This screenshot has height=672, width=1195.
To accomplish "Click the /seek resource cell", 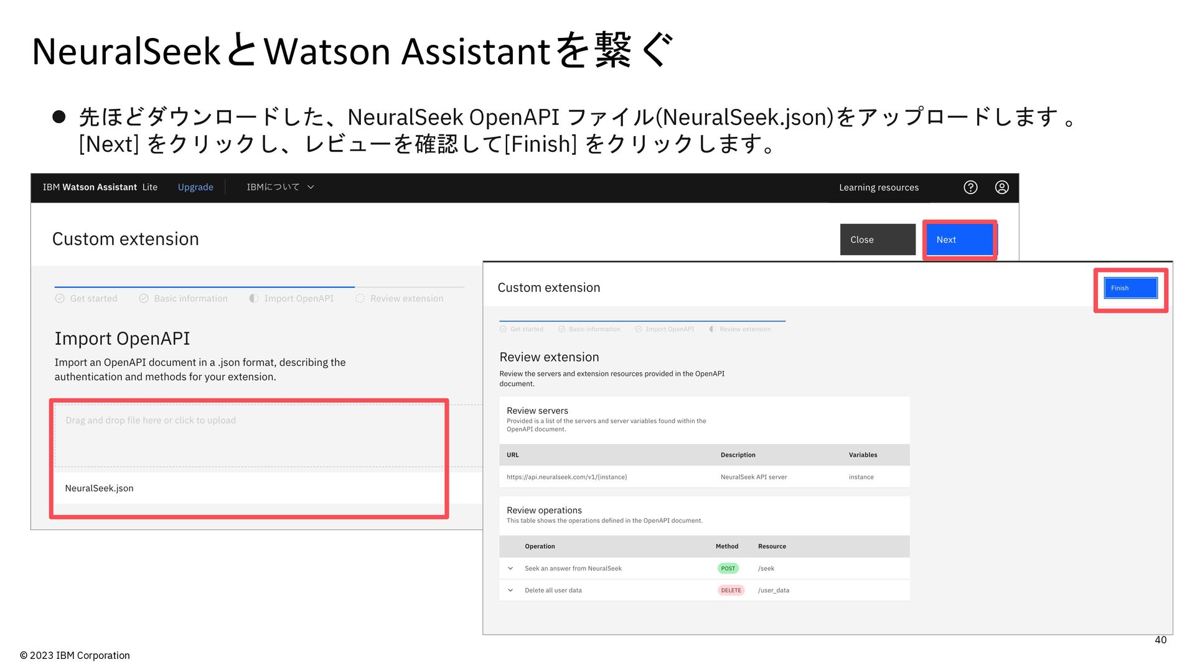I will [x=766, y=568].
